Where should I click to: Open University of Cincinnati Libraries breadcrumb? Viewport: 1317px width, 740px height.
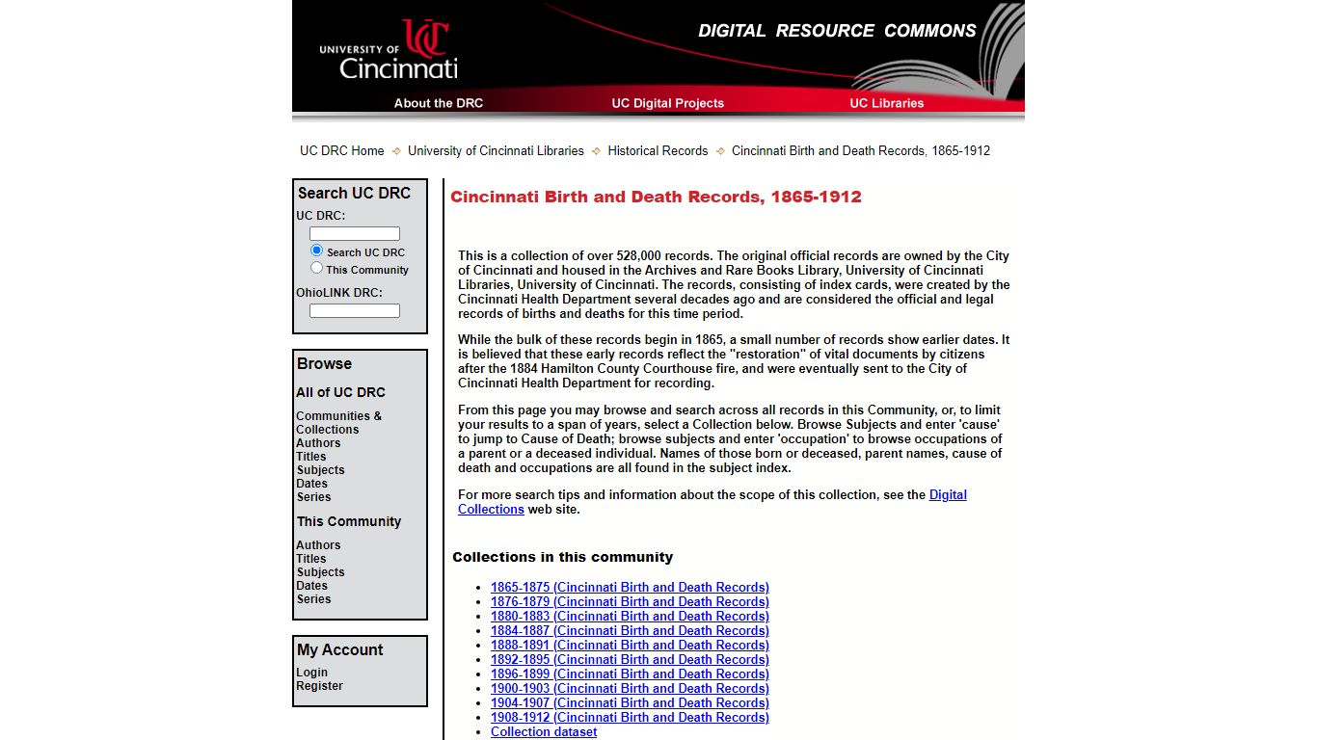tap(496, 150)
